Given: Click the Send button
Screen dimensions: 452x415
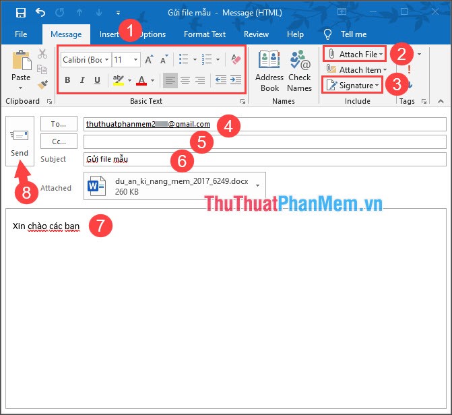Looking at the screenshot, I should [x=20, y=141].
